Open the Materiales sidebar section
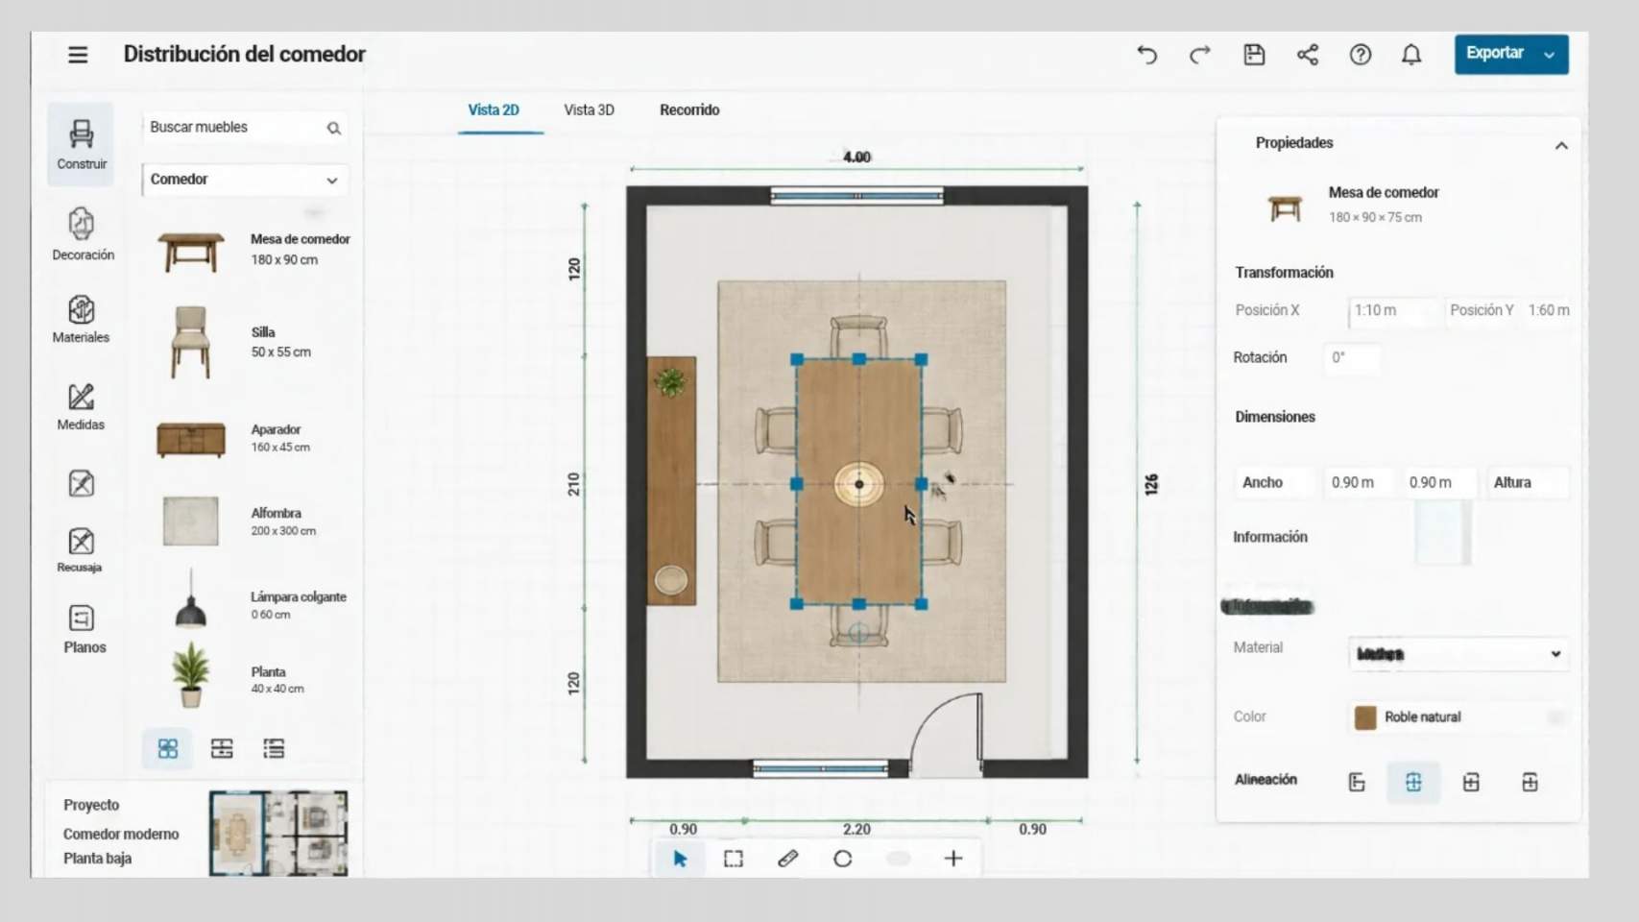 click(82, 319)
